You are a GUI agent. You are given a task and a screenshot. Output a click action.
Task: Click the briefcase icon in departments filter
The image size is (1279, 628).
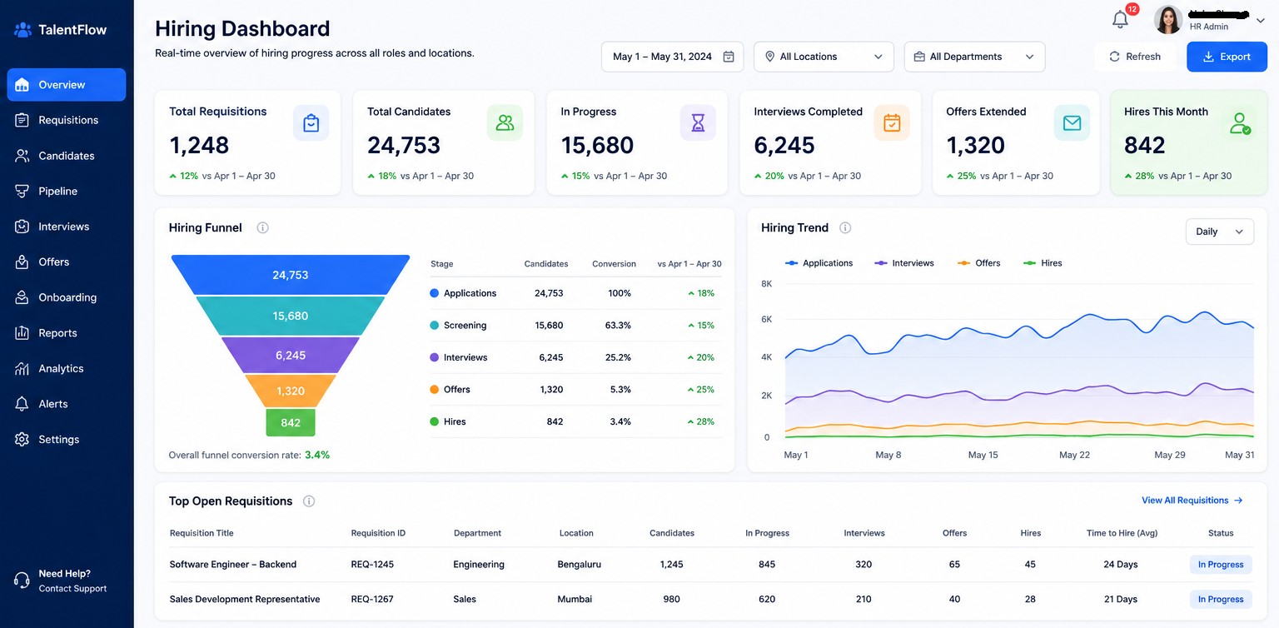click(x=919, y=57)
